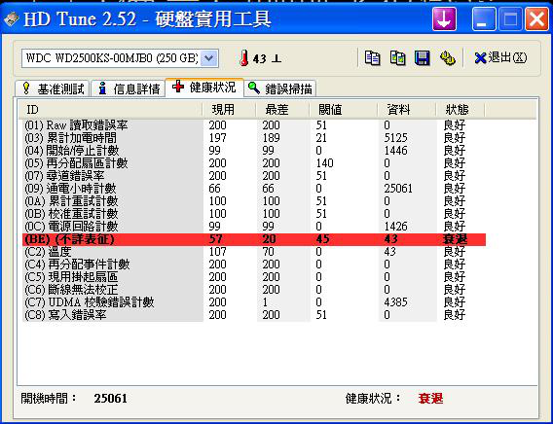553x424 pixels.
Task: Minimize the HD Tune window
Action: click(484, 19)
